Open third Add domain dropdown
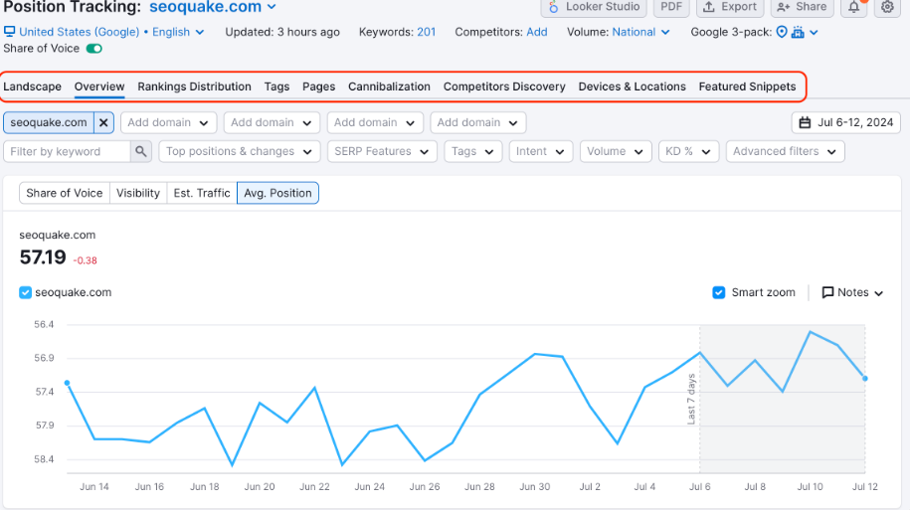The height and width of the screenshot is (510, 910). tap(375, 122)
